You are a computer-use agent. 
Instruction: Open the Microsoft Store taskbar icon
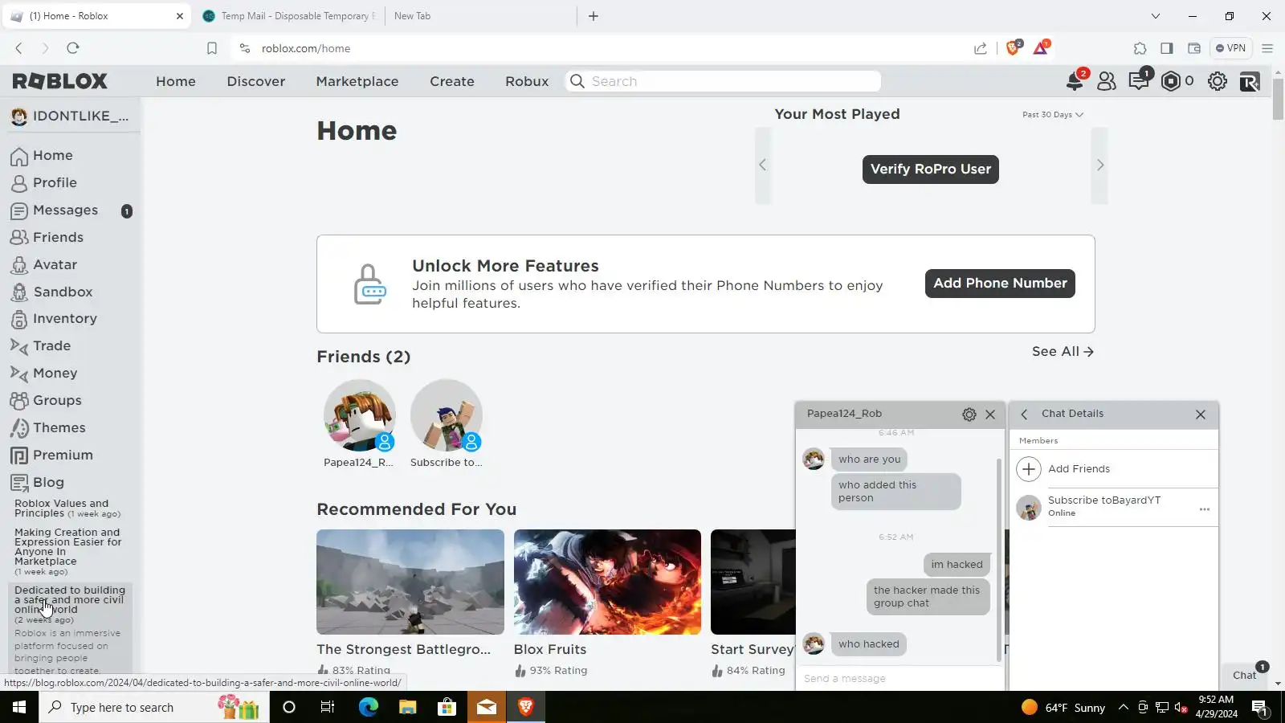pyautogui.click(x=447, y=707)
